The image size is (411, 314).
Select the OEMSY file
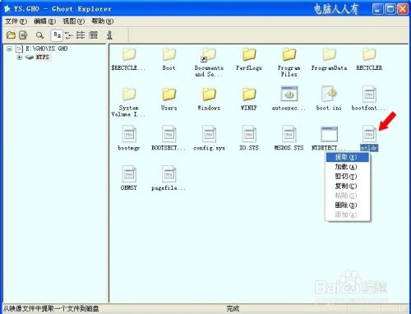click(x=128, y=173)
